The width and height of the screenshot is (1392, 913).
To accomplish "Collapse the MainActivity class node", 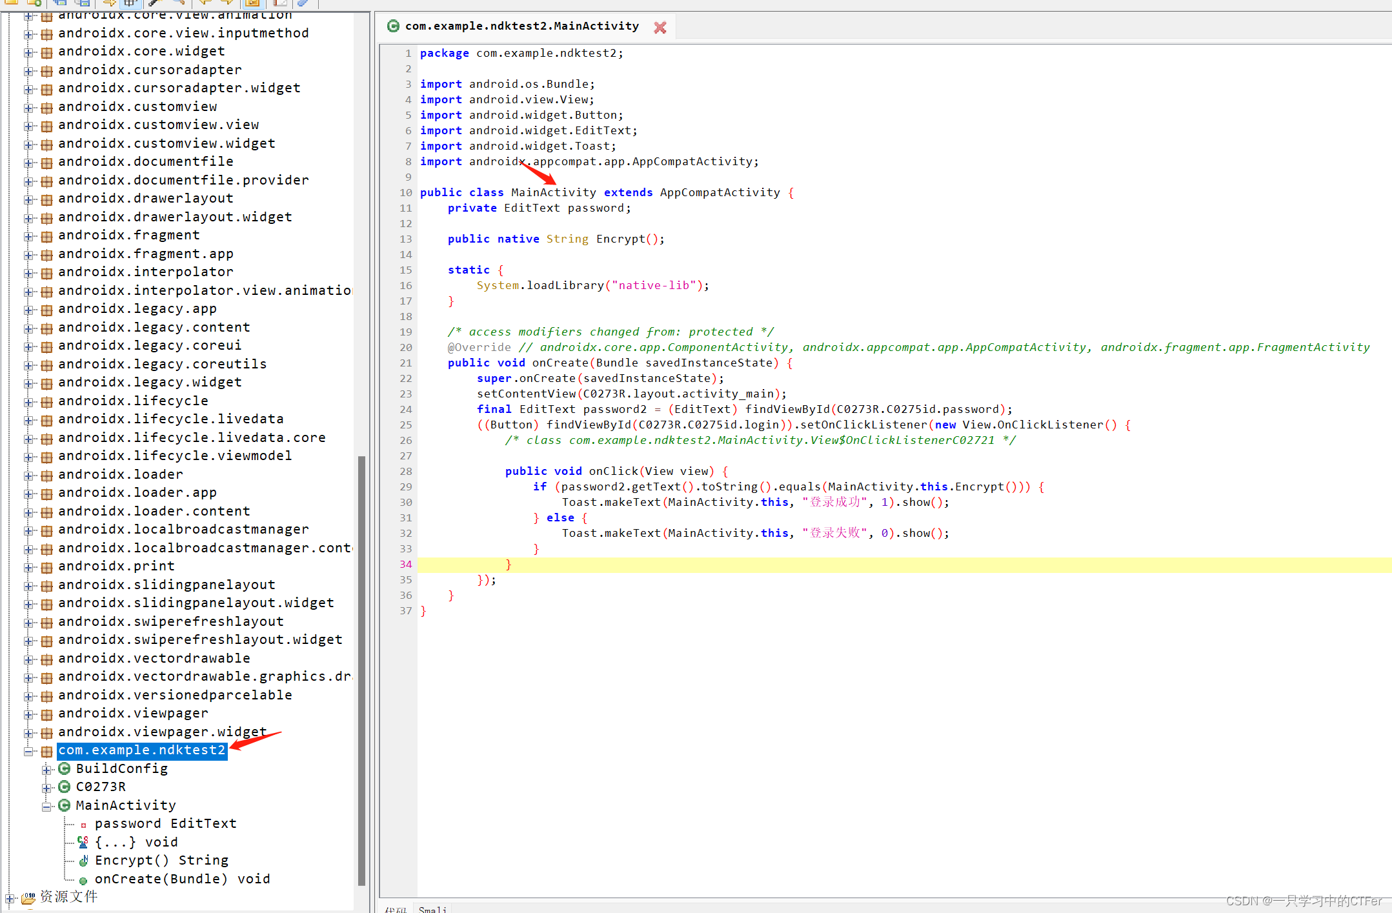I will coord(46,806).
